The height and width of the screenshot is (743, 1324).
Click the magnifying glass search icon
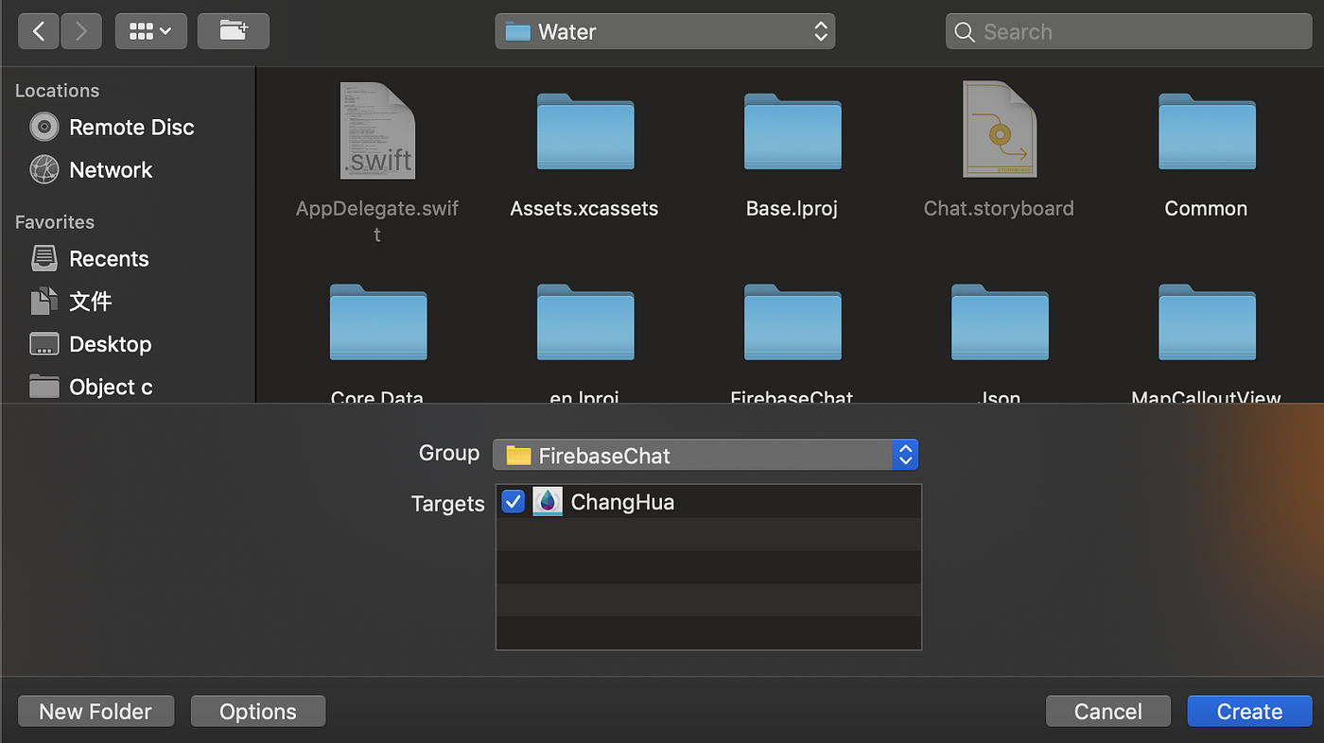pos(964,32)
